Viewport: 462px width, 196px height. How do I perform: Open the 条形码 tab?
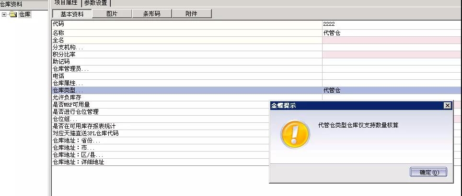click(151, 14)
